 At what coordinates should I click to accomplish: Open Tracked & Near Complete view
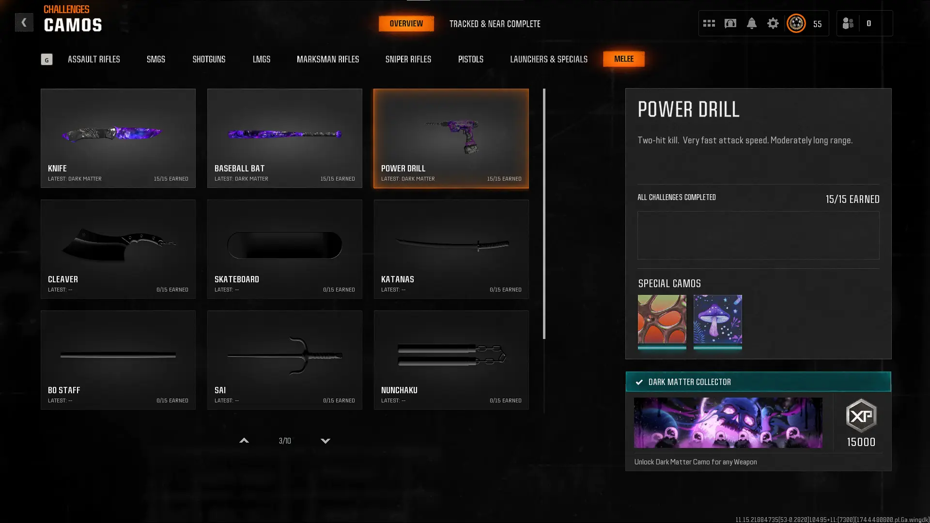click(x=495, y=24)
